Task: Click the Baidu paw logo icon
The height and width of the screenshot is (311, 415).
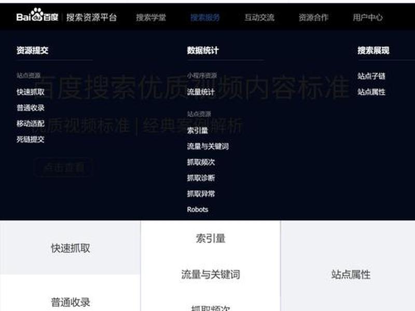Action: tap(37, 15)
